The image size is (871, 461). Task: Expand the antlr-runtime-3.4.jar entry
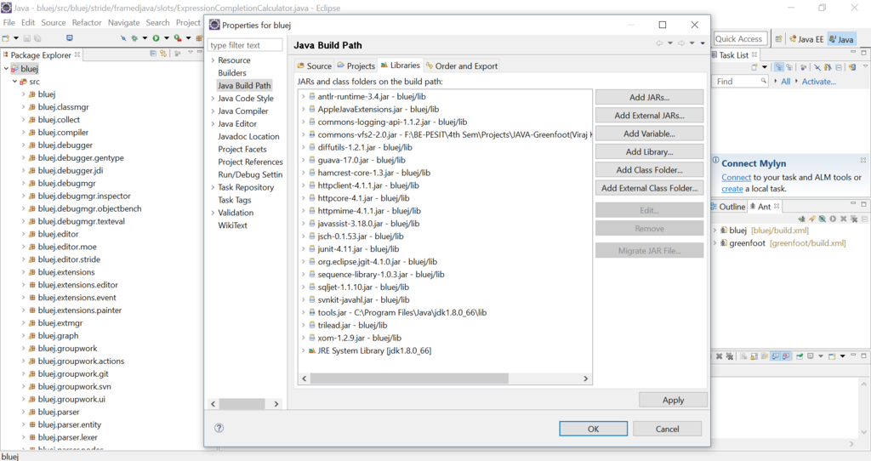coord(304,97)
